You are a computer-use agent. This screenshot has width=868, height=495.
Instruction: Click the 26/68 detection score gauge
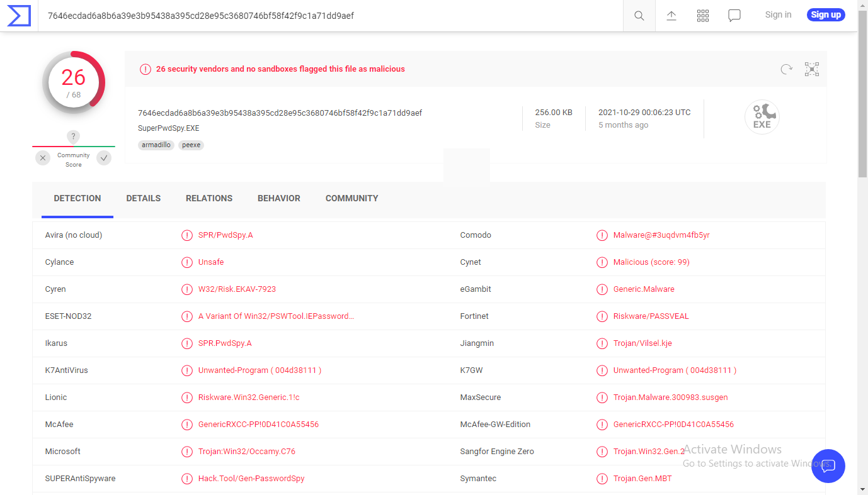coord(74,82)
